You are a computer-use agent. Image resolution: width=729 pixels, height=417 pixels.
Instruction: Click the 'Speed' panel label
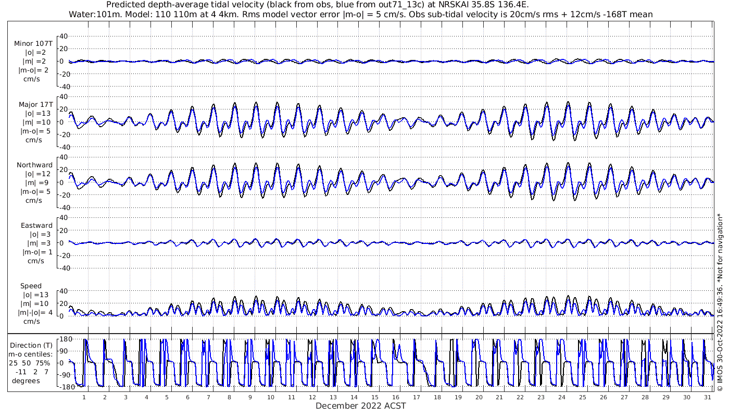tap(31, 286)
